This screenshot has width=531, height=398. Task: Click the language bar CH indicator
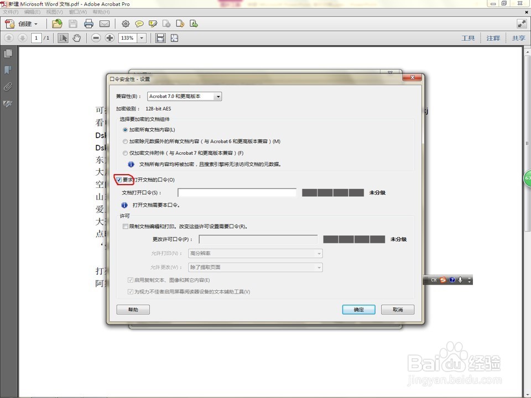click(434, 280)
